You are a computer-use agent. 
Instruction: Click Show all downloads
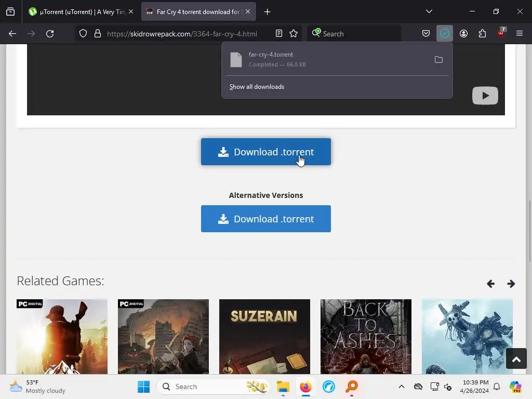257,87
